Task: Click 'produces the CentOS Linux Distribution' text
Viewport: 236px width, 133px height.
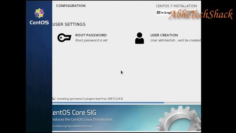Action: 83,119
